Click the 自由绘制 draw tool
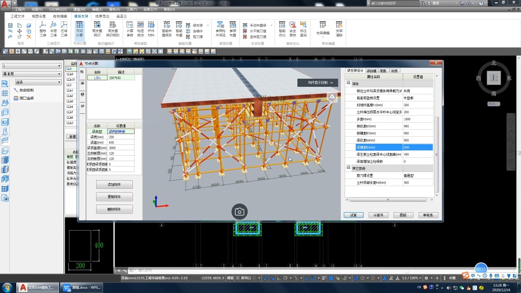521x293 pixels. pos(23,90)
